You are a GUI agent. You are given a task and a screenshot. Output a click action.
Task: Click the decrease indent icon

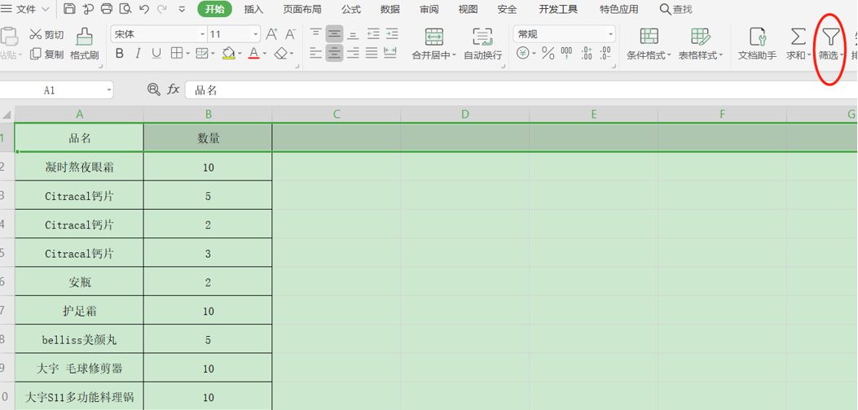click(x=373, y=34)
